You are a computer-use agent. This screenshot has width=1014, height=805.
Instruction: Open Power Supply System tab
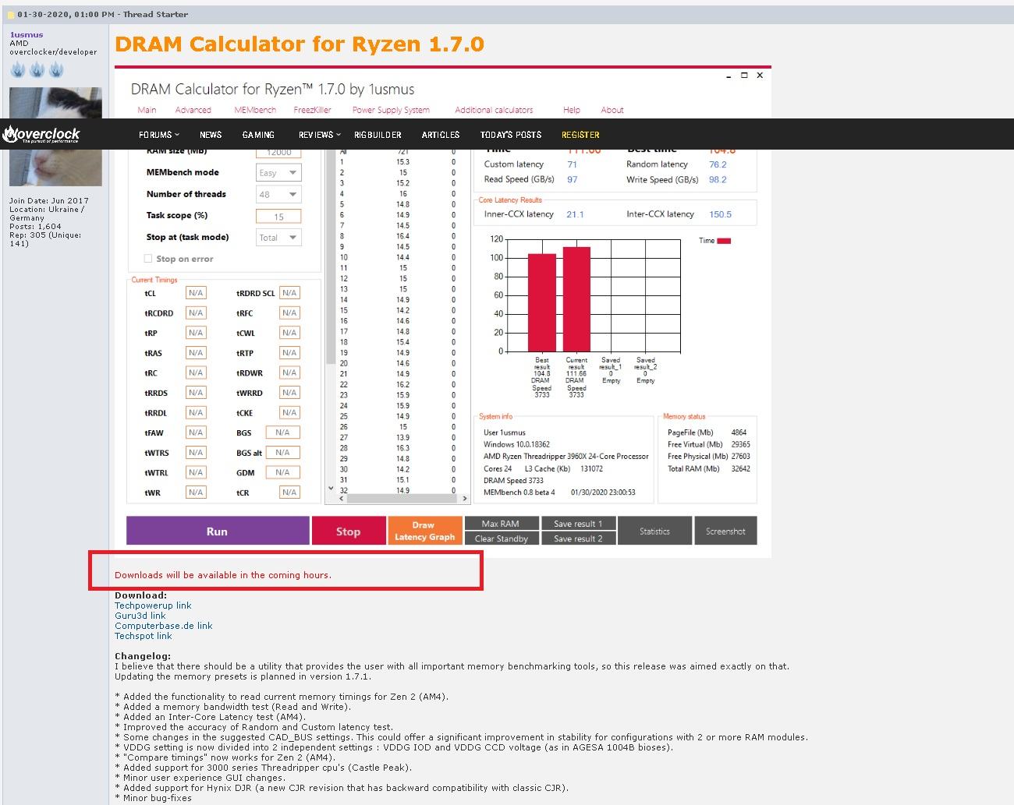coord(391,110)
